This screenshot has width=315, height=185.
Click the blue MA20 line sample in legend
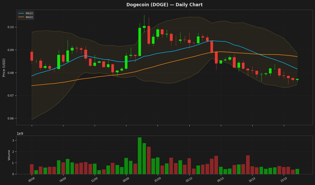coord(21,13)
